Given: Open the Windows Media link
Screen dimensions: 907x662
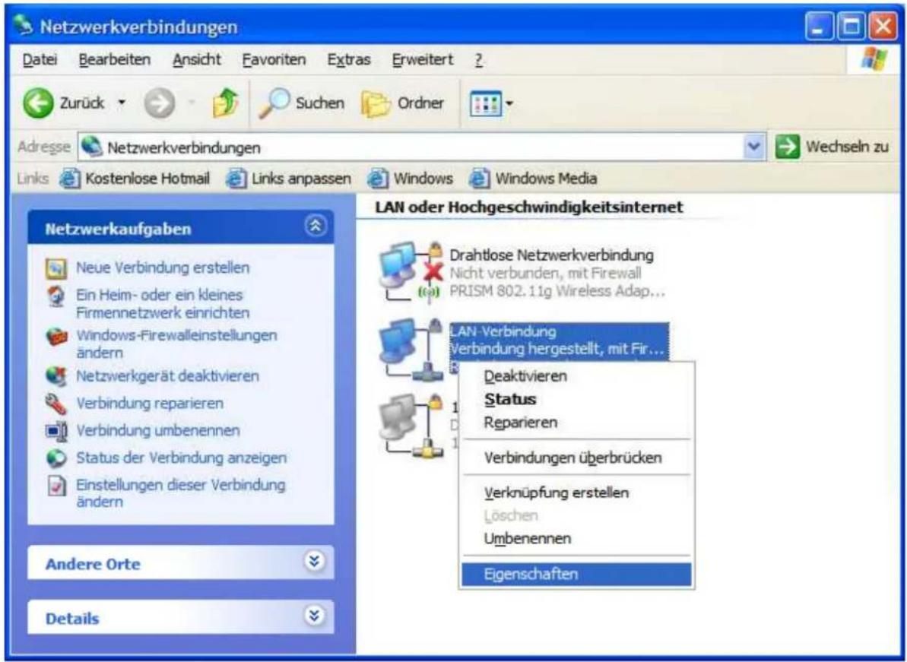Looking at the screenshot, I should tap(533, 178).
